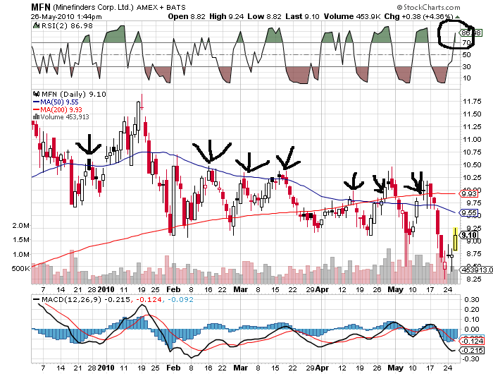Click the 0.30 label on MACD axis

click(x=472, y=299)
